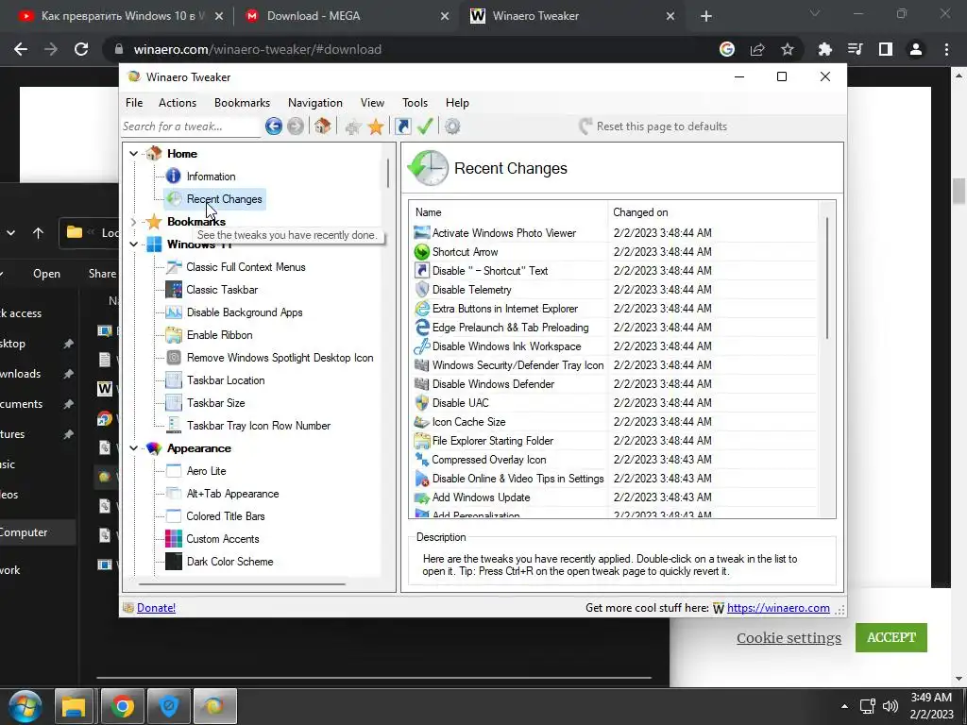Screen dimensions: 967x725
Task: Open the Help menu
Action: tap(457, 103)
